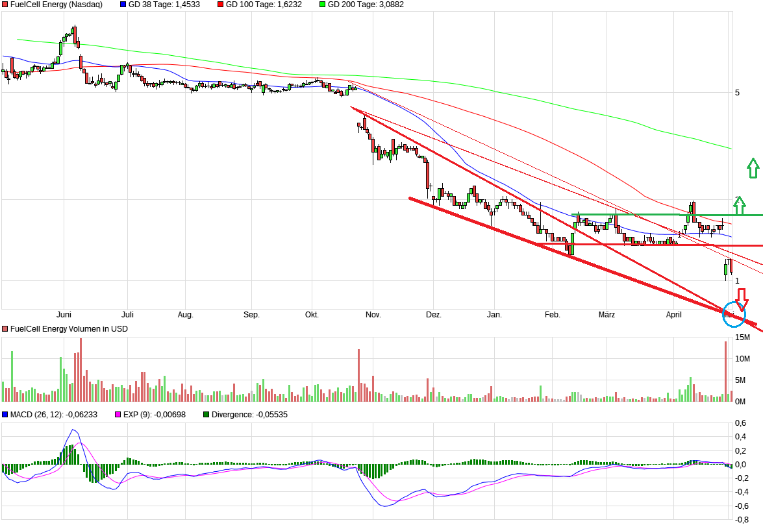Toggle the candlestick series via the top-left legend marker
Screen dimensions: 763x527
coord(5,5)
